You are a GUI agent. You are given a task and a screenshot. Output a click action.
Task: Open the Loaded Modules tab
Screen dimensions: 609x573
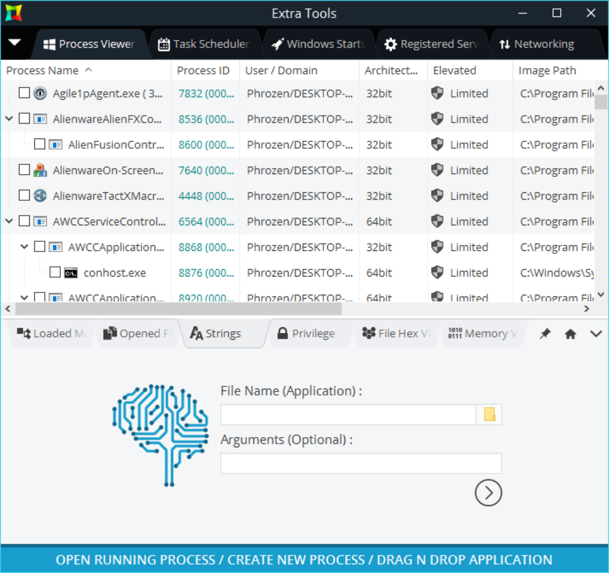pos(51,333)
